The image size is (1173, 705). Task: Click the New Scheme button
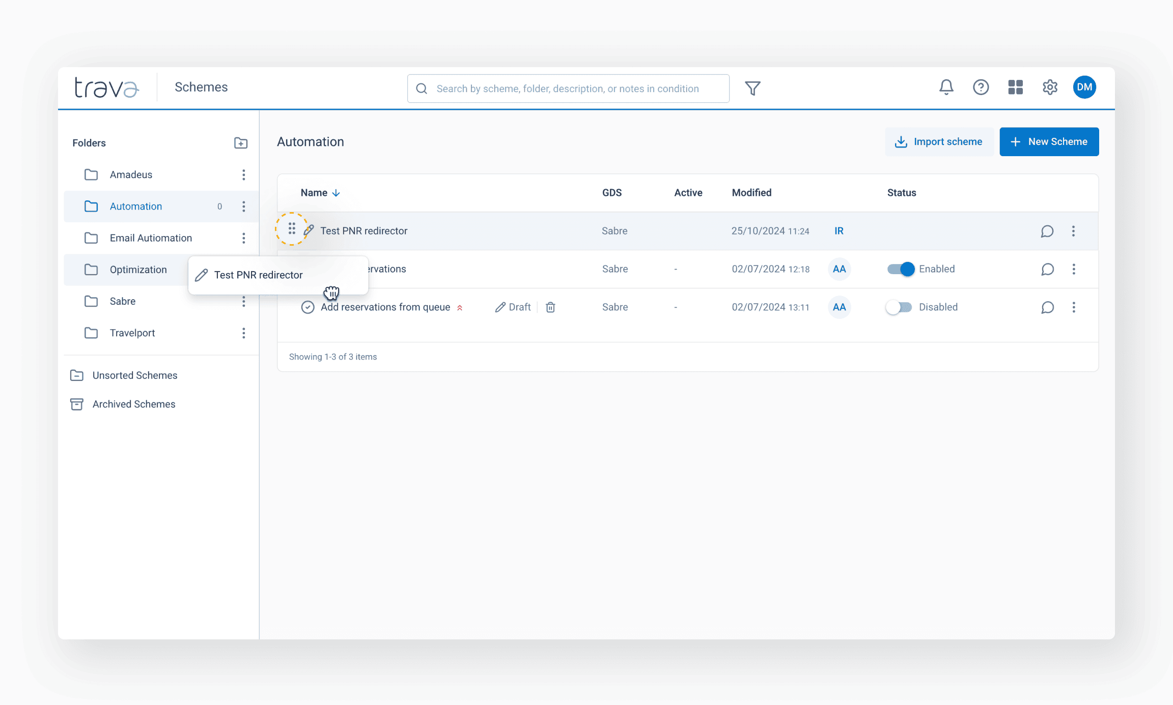pos(1049,142)
